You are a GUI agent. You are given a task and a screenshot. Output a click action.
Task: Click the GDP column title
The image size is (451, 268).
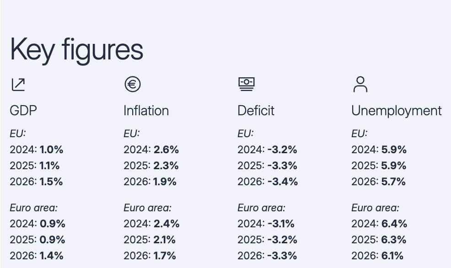pyautogui.click(x=23, y=111)
